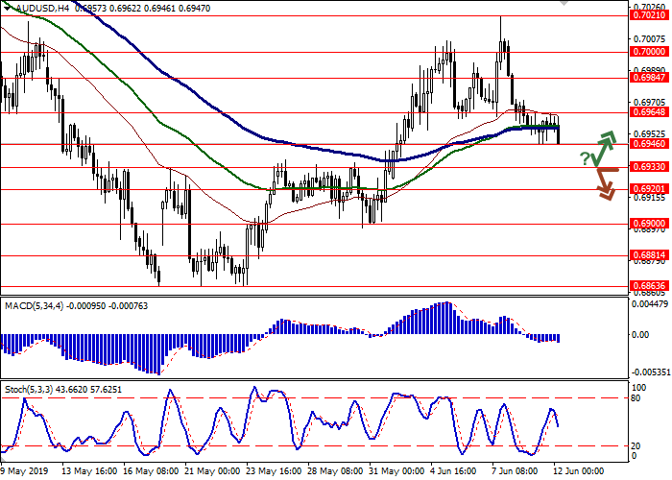Select the 0.6933 support level label

point(650,167)
